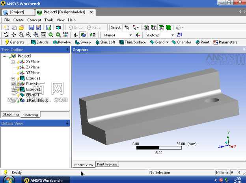246x183 pixels.
Task: Open the File menu
Action: 7,20
